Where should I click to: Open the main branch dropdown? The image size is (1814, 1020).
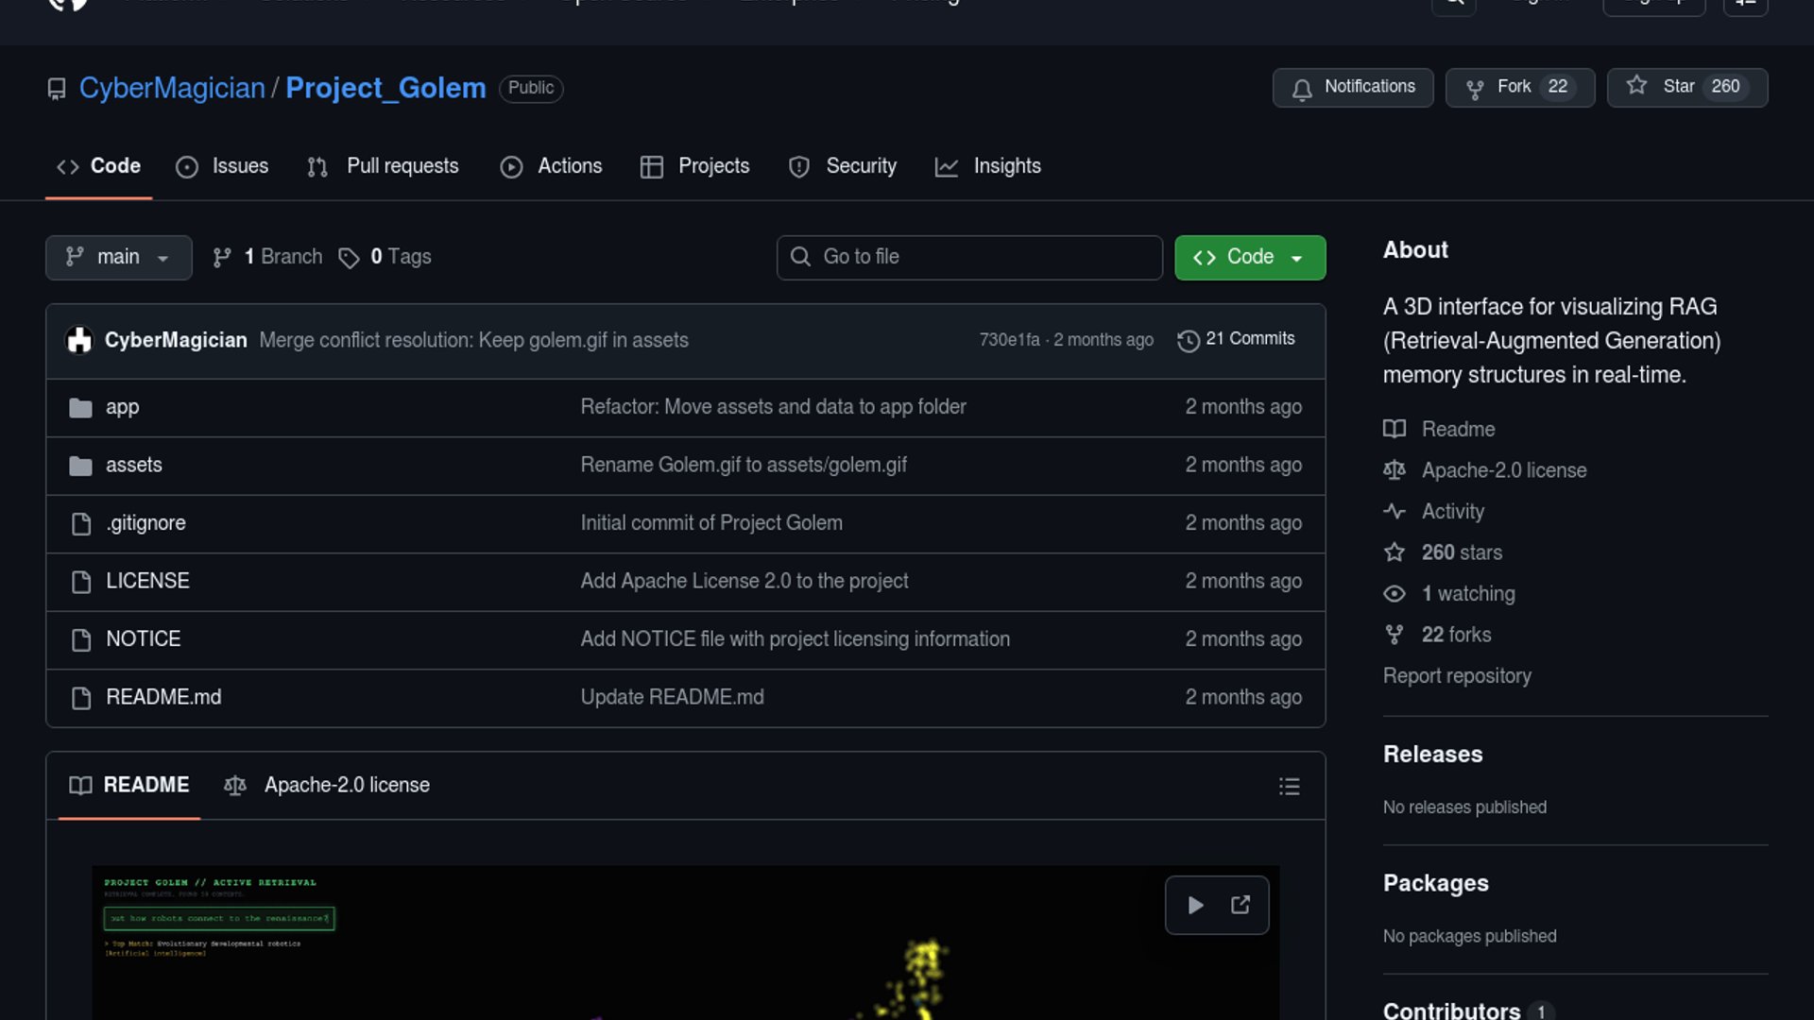point(118,257)
